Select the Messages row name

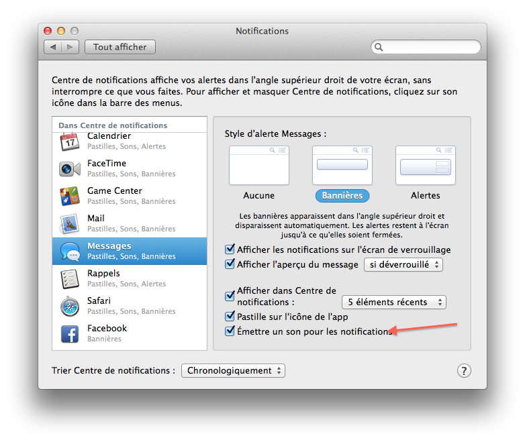(x=109, y=246)
